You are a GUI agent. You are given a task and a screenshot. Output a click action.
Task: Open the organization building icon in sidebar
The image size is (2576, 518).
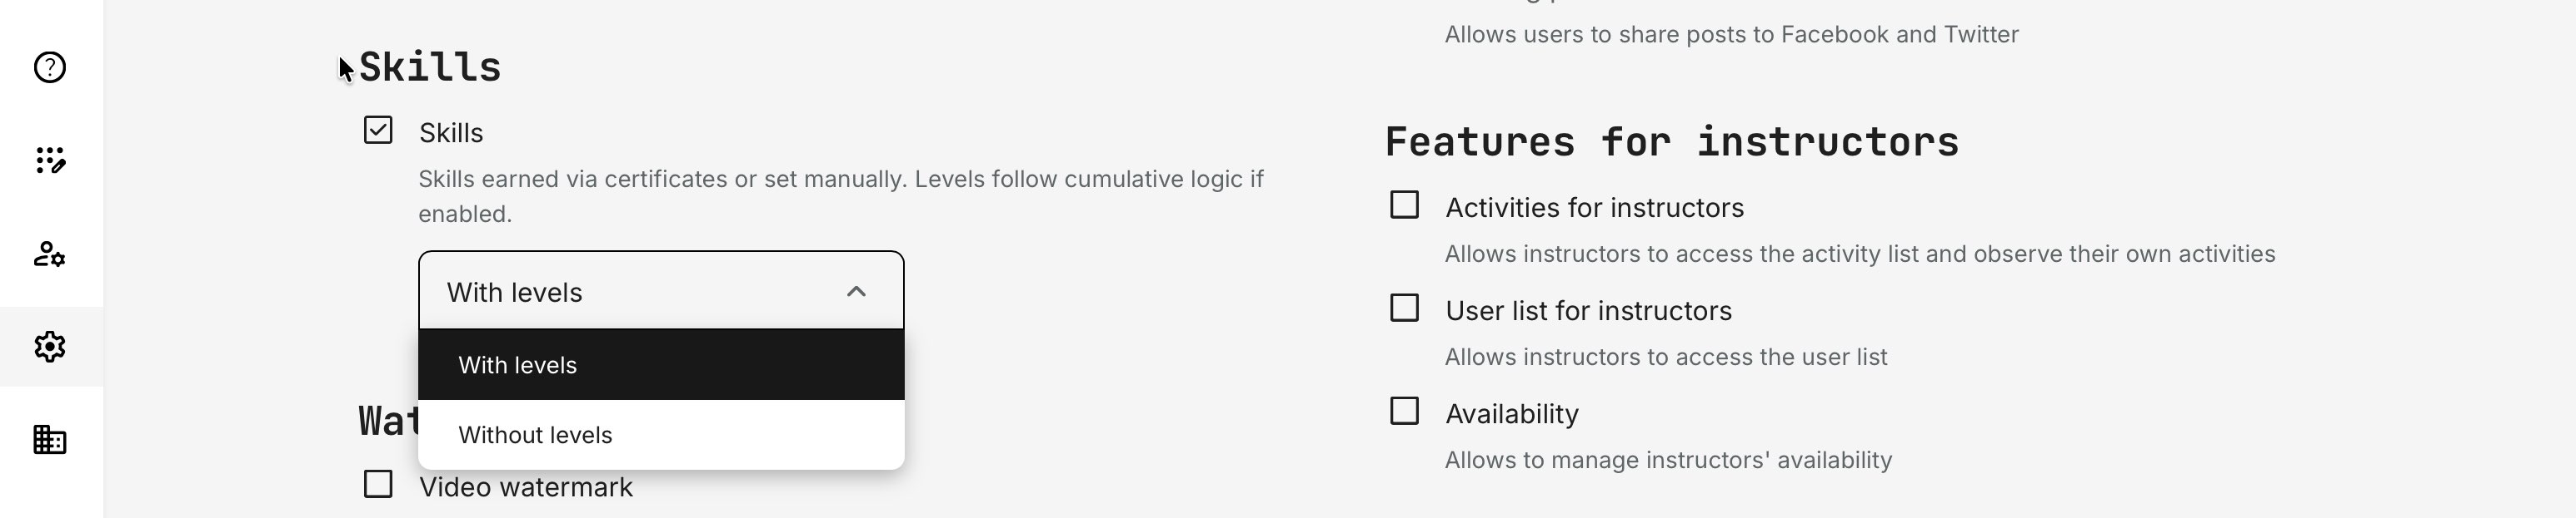48,439
